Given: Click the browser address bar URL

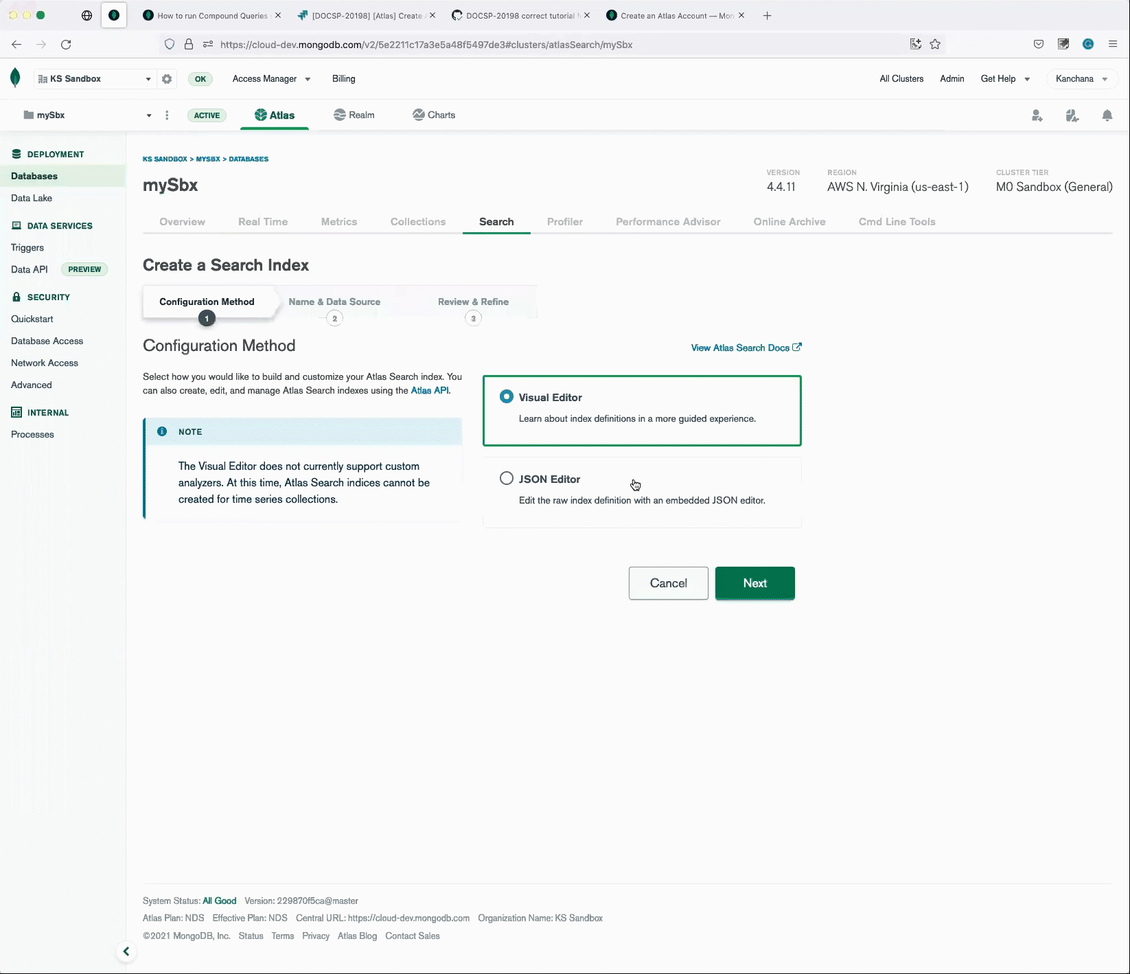Looking at the screenshot, I should [x=426, y=45].
